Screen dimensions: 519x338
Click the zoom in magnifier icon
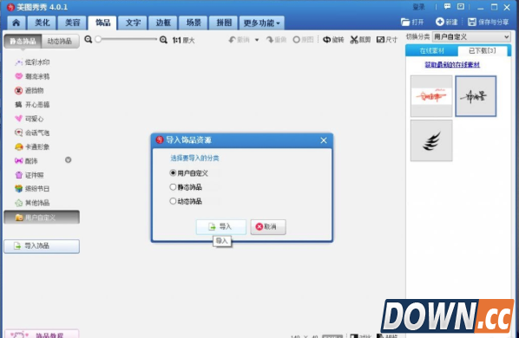[x=163, y=40]
